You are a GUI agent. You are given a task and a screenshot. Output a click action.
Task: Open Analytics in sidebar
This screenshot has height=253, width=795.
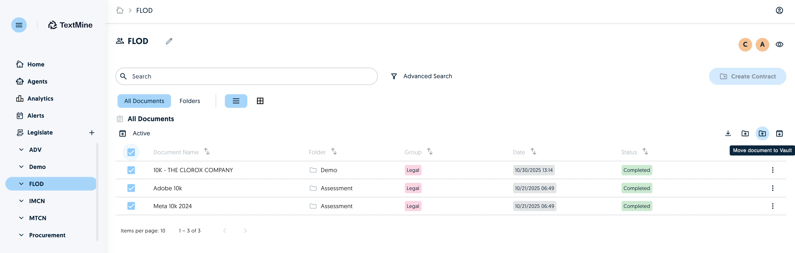(x=35, y=98)
